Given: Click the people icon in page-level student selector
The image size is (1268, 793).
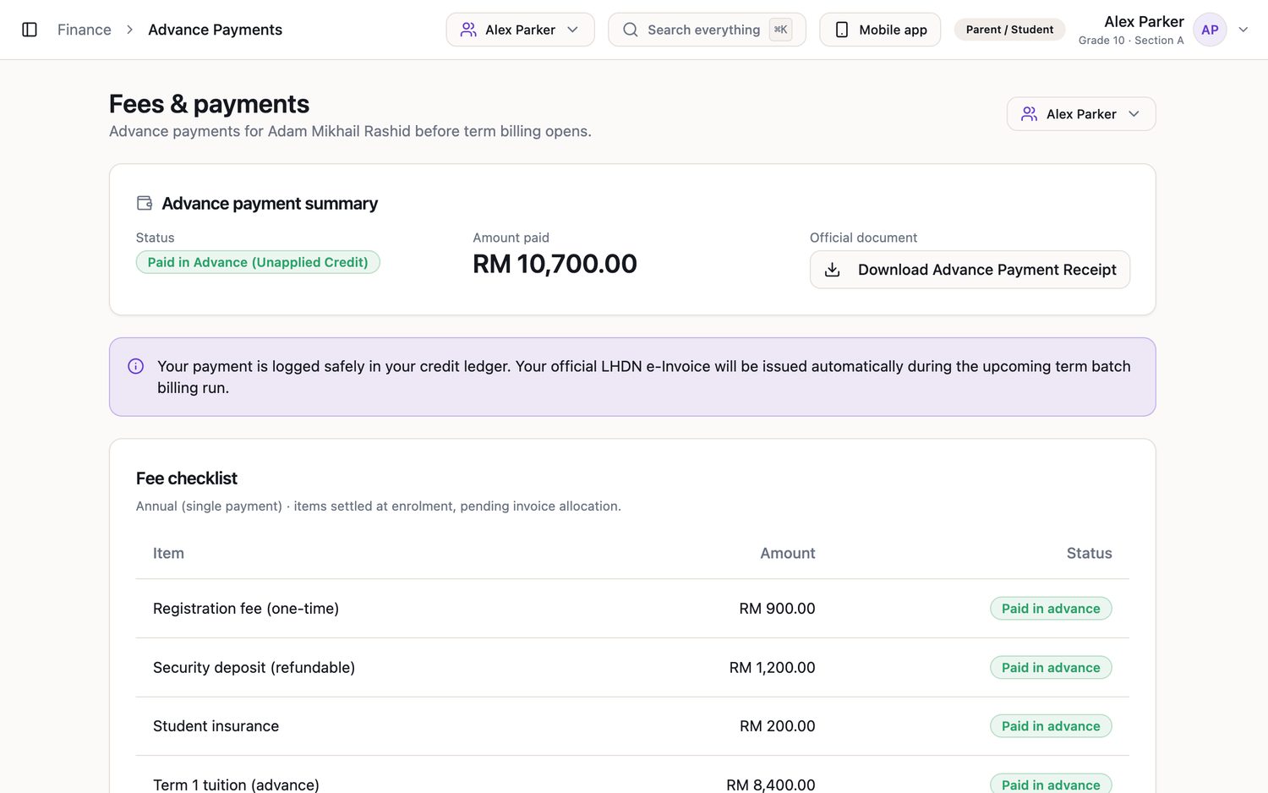Looking at the screenshot, I should click(x=1029, y=114).
